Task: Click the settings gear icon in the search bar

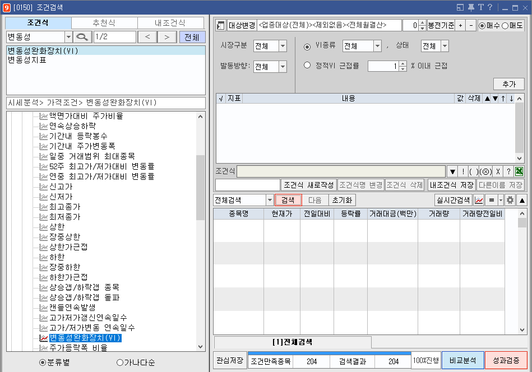Action: (510, 200)
